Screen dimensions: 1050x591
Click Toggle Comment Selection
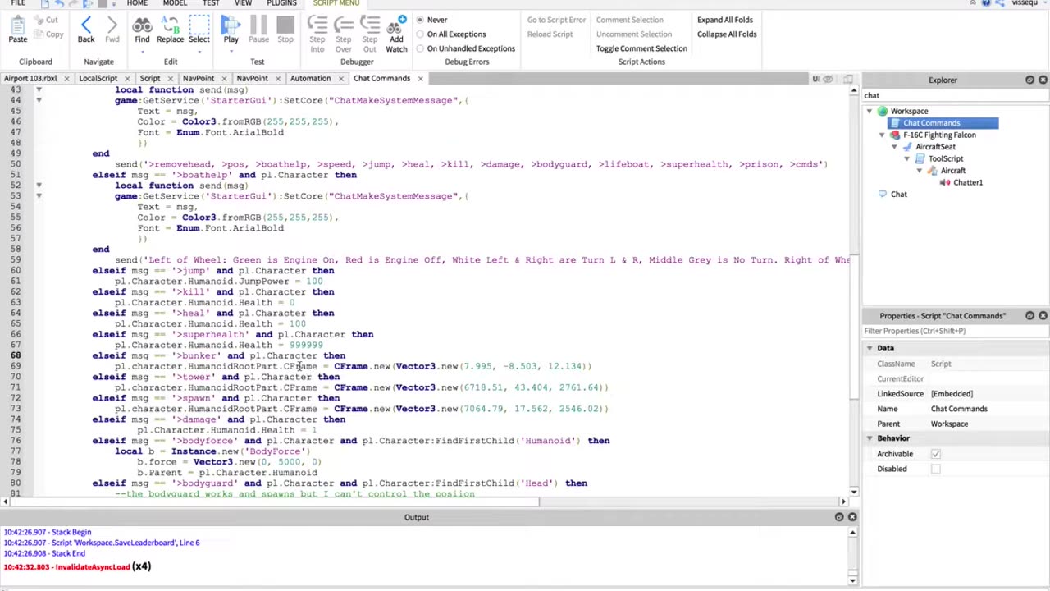coord(641,48)
